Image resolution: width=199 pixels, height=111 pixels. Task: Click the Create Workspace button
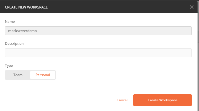pos(163,100)
